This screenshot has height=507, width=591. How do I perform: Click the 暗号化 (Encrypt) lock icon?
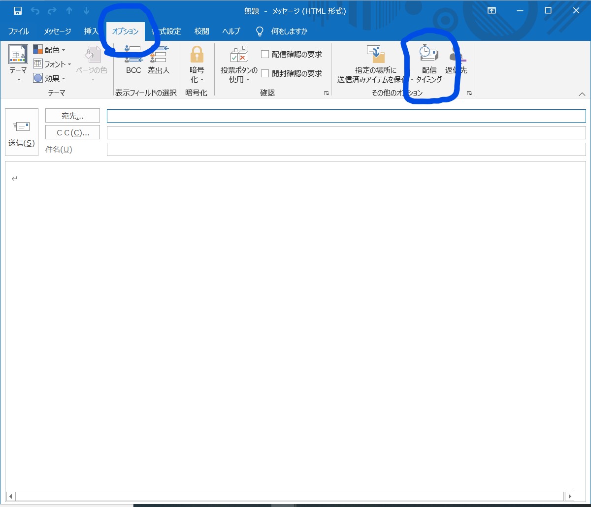[197, 54]
